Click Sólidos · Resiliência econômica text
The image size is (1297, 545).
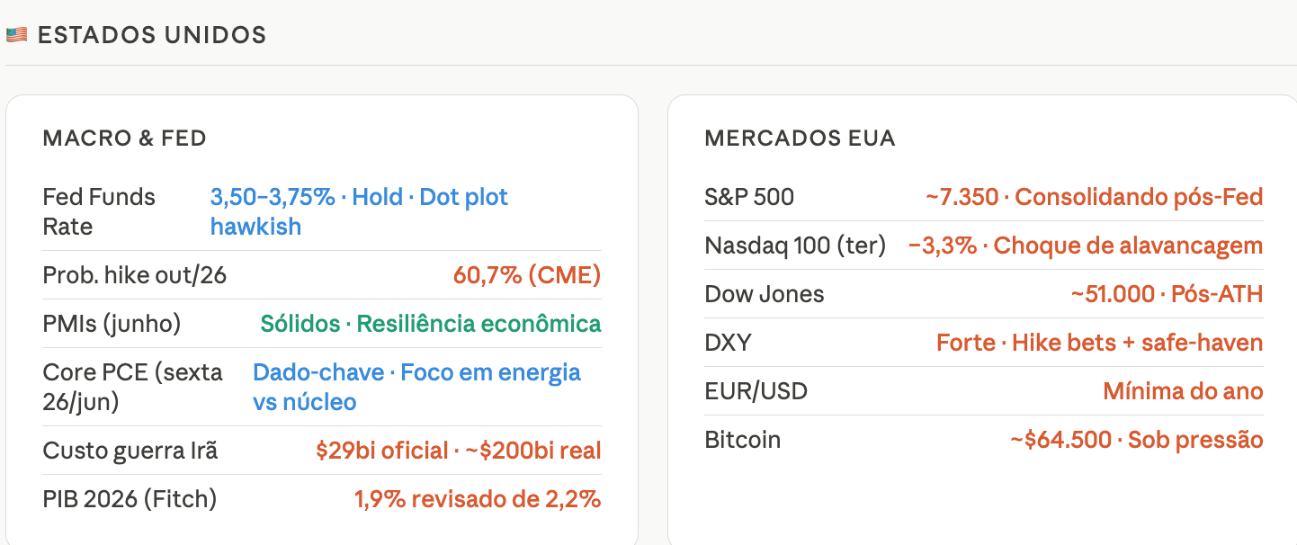pos(431,324)
